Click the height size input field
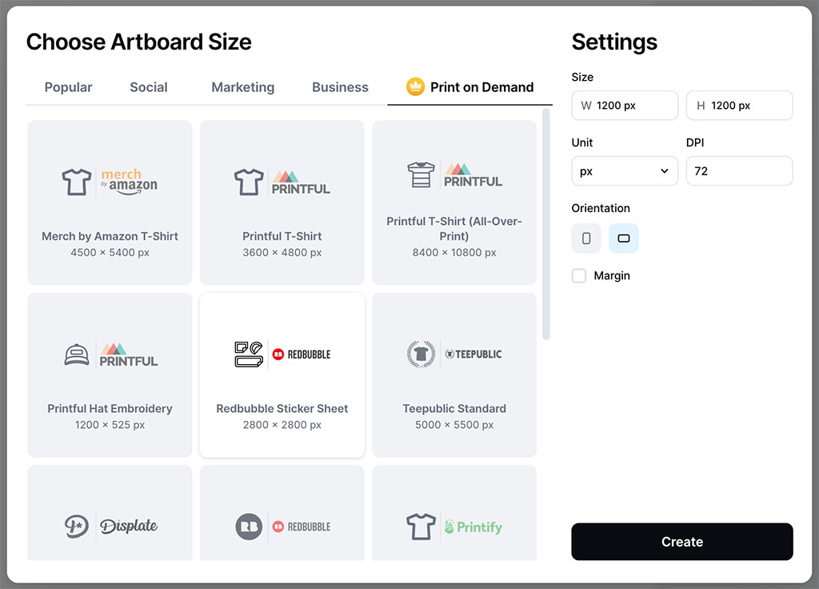 (x=740, y=106)
